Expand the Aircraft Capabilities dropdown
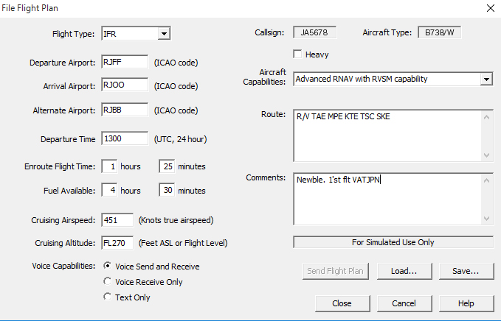This screenshot has height=321, width=501. coord(486,79)
